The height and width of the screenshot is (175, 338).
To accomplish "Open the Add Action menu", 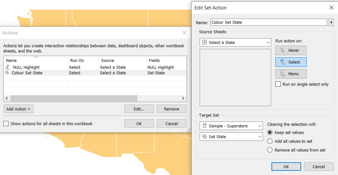I will [18, 109].
